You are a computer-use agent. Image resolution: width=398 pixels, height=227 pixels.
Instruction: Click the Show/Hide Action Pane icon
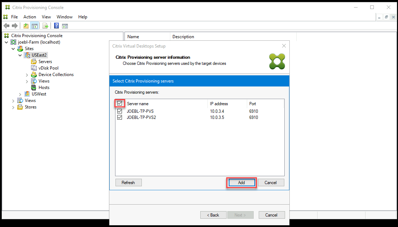point(65,26)
